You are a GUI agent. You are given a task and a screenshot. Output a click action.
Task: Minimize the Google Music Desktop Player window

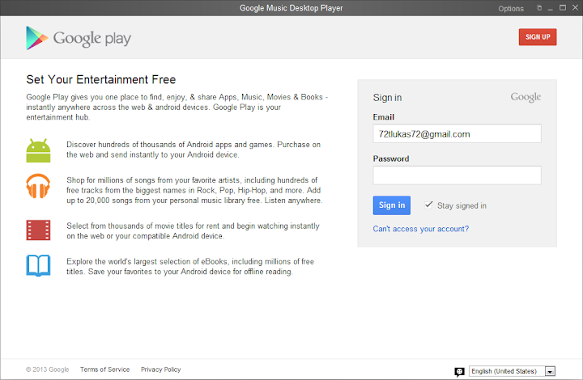[551, 8]
